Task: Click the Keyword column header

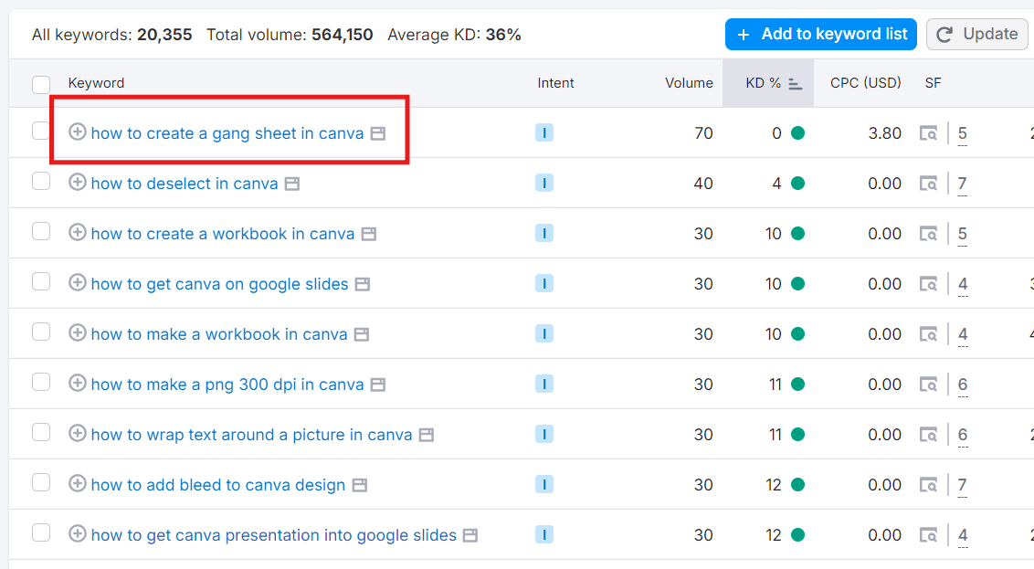Action: point(96,83)
